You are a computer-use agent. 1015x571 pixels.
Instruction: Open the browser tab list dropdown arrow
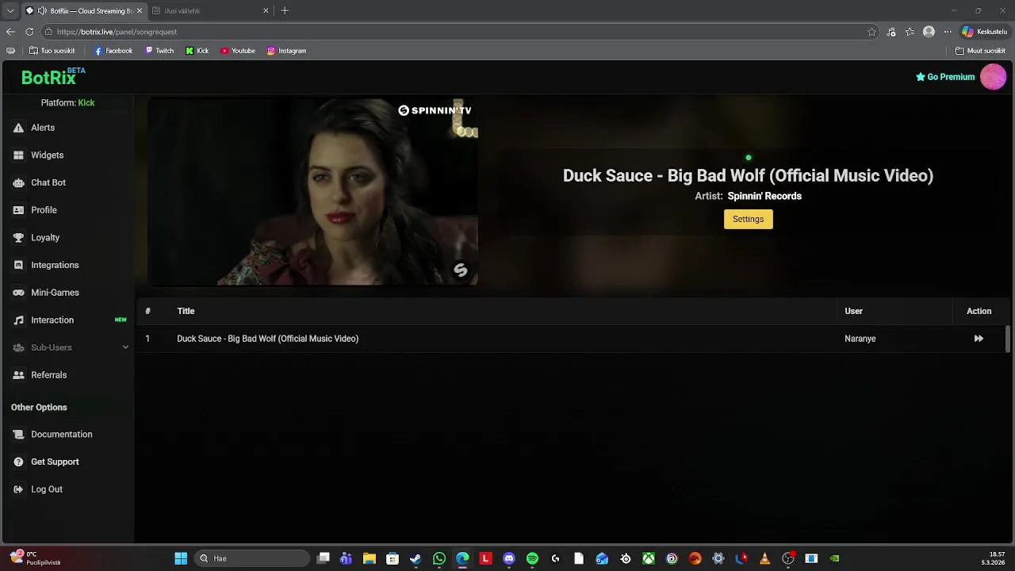[10, 11]
